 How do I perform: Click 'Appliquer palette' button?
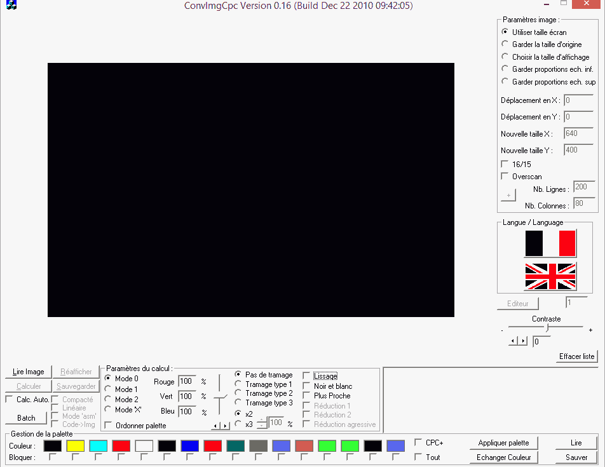[503, 443]
